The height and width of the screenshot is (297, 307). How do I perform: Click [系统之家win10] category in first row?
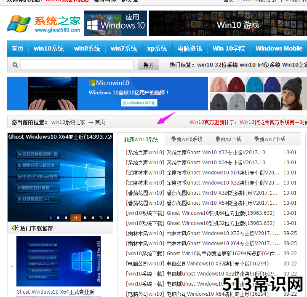[145, 153]
